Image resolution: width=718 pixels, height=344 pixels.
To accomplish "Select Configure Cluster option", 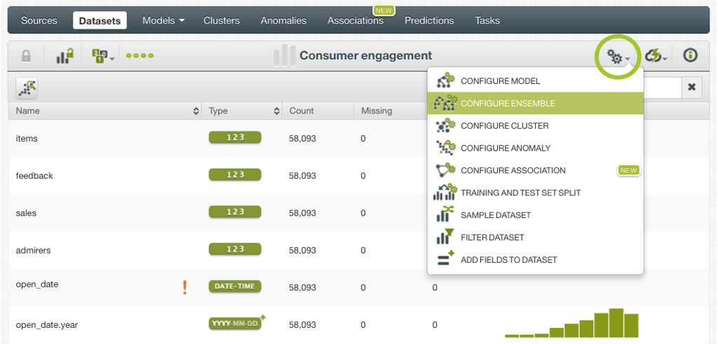I will 504,126.
